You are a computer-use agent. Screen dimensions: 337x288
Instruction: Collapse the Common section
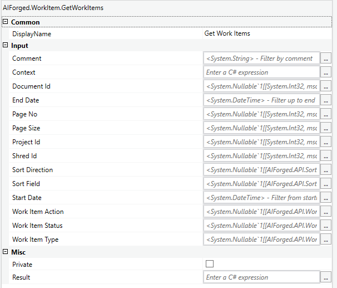6,22
